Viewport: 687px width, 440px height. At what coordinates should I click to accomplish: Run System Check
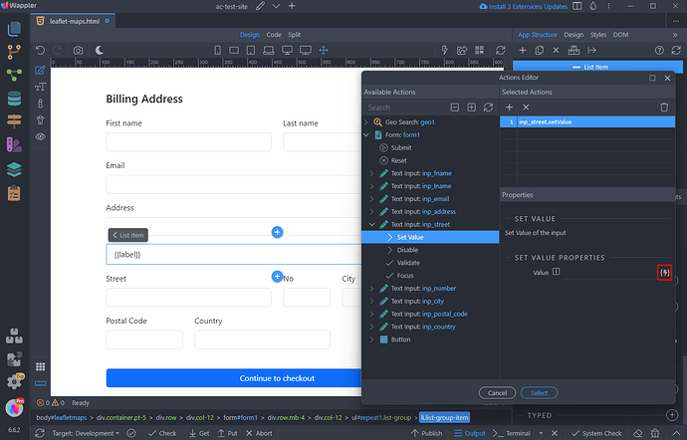(596, 433)
